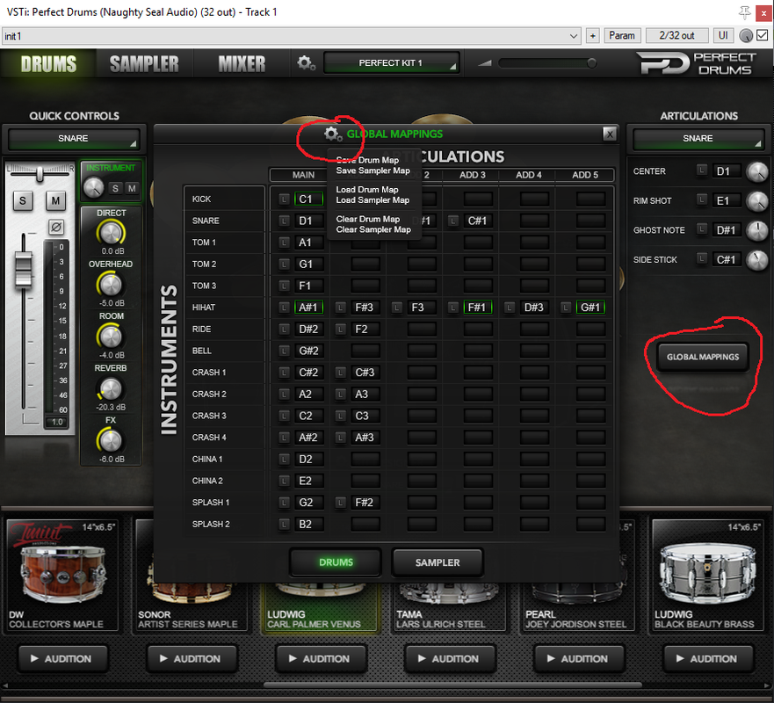Choose Clear Sampler Map from menu
Viewport: 774px width, 703px height.
tap(373, 229)
